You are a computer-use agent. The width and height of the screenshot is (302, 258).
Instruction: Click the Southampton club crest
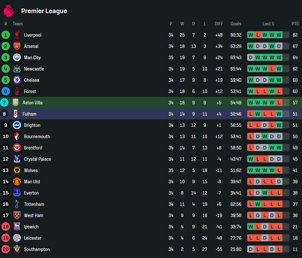[x=17, y=249]
